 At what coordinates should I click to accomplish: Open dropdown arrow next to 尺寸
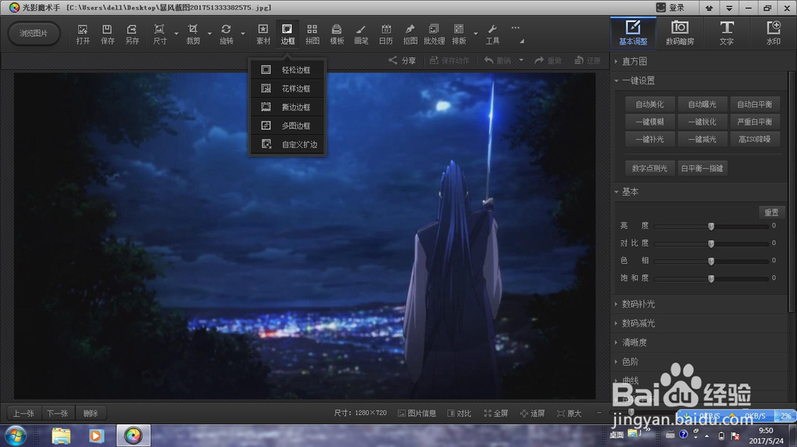tap(176, 34)
